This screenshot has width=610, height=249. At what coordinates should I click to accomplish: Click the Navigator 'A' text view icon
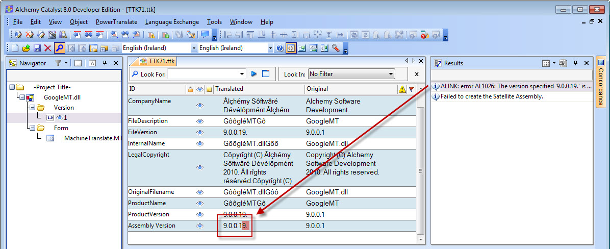[92, 63]
